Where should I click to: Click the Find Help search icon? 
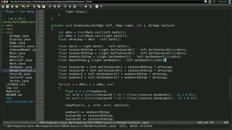click(101, 6)
